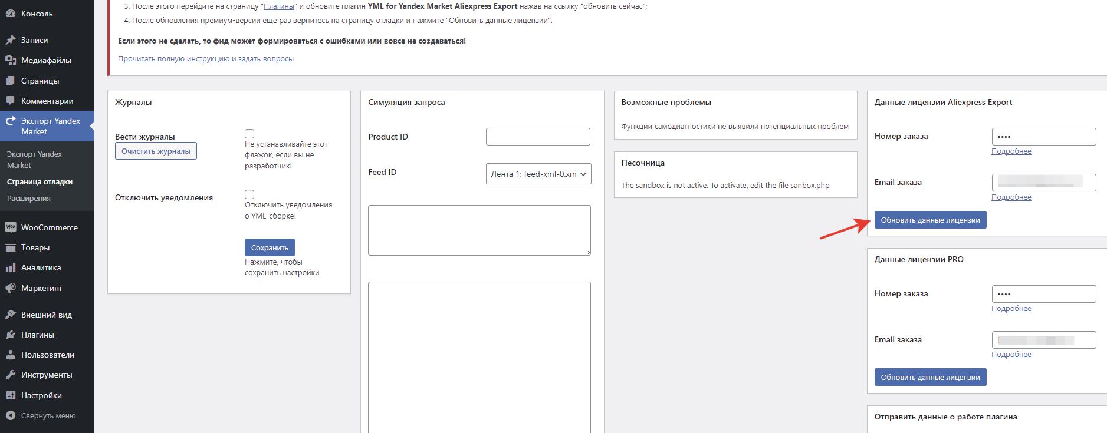Click the WooCommerce logo icon in sidebar
Screen dimensions: 1107x433
tap(10, 227)
